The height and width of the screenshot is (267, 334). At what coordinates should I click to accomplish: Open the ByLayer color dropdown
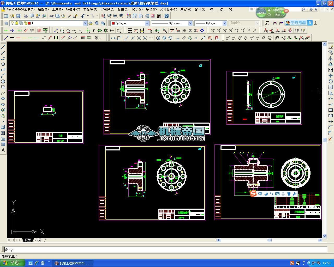click(147, 23)
